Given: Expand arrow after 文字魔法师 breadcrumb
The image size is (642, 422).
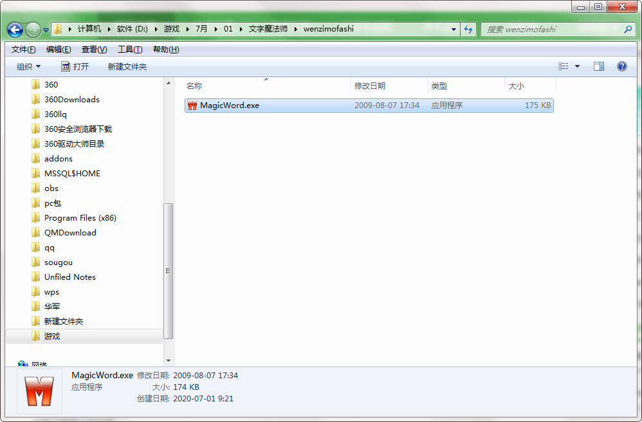Looking at the screenshot, I should tap(296, 29).
